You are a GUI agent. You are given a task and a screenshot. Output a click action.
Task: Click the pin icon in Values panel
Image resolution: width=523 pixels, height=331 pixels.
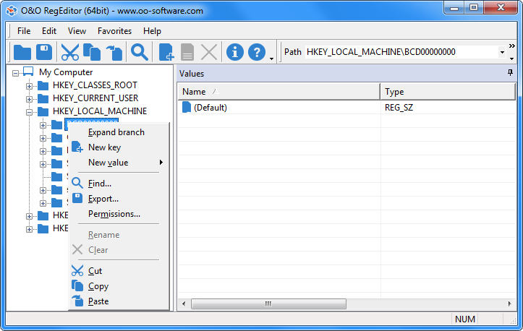510,72
